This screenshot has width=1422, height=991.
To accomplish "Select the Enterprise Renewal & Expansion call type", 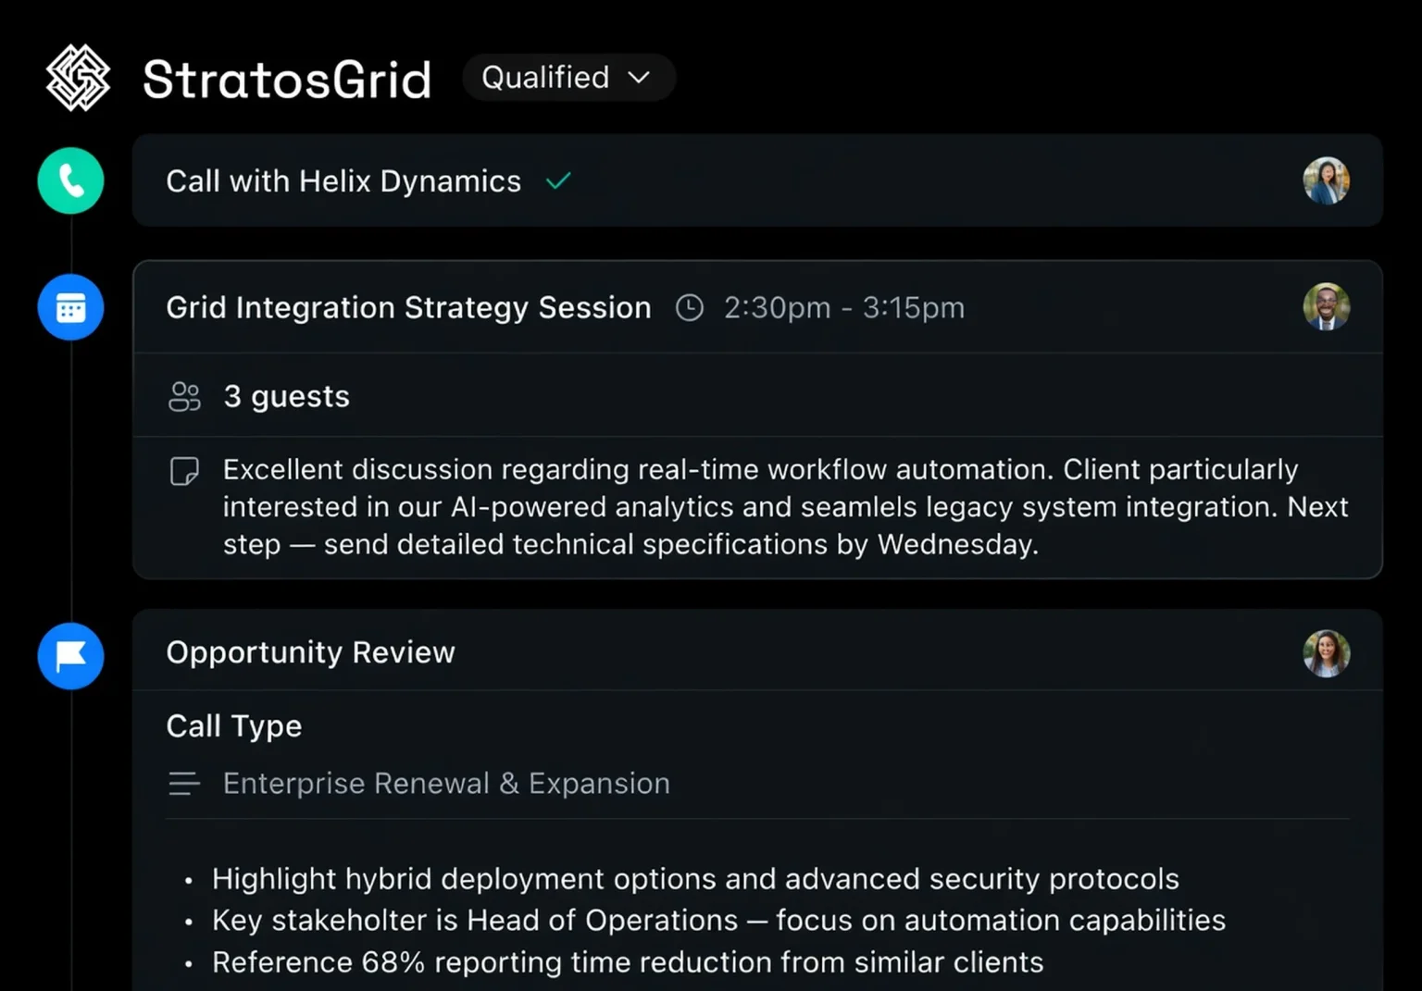I will click(446, 783).
